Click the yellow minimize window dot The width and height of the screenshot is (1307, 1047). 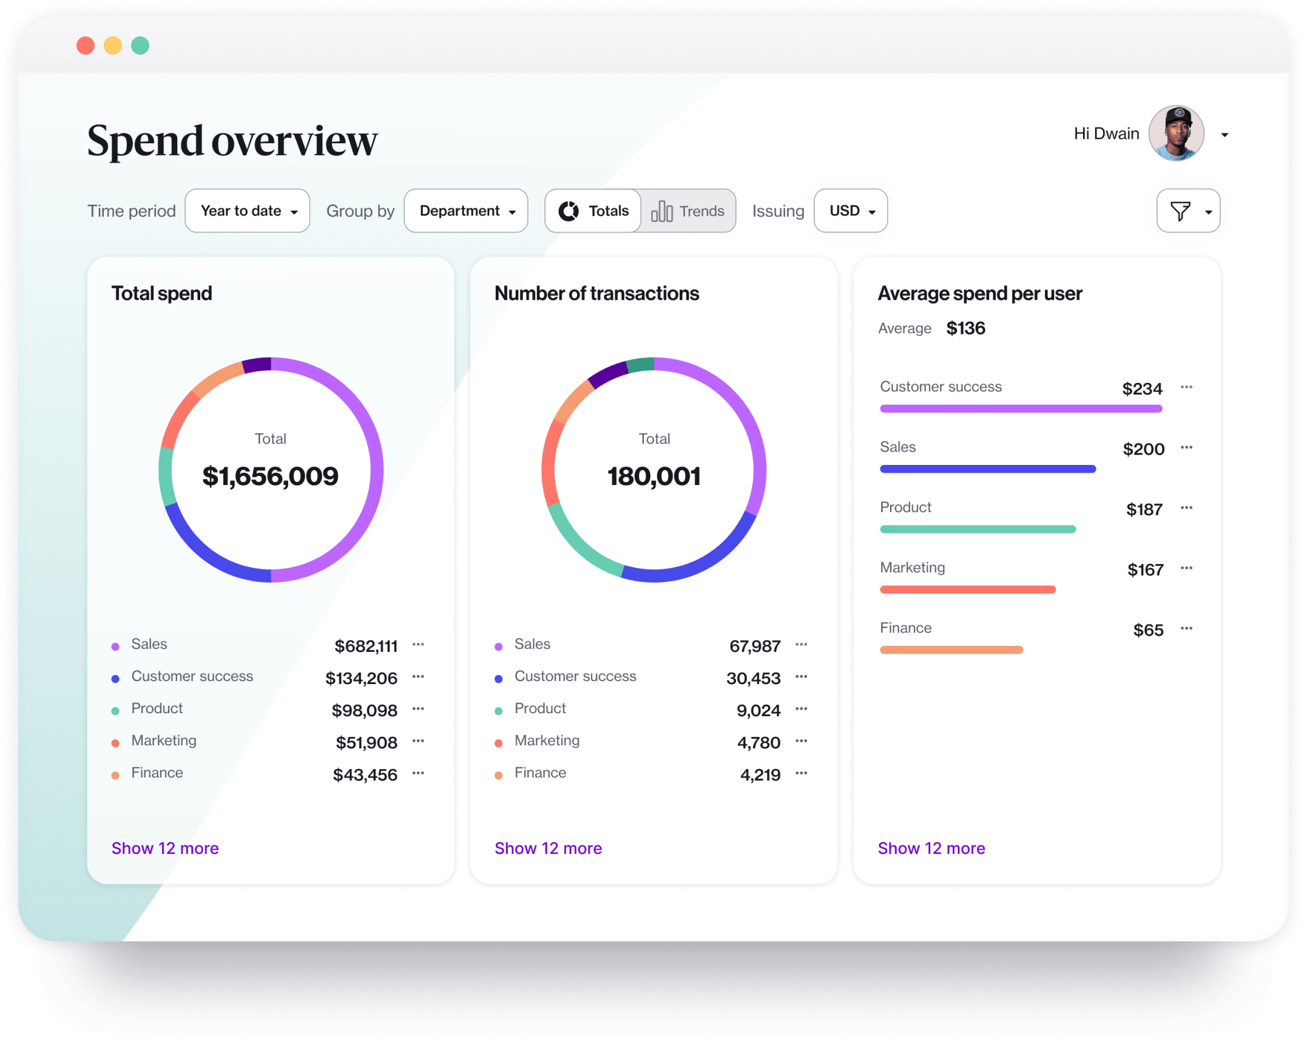pos(113,46)
